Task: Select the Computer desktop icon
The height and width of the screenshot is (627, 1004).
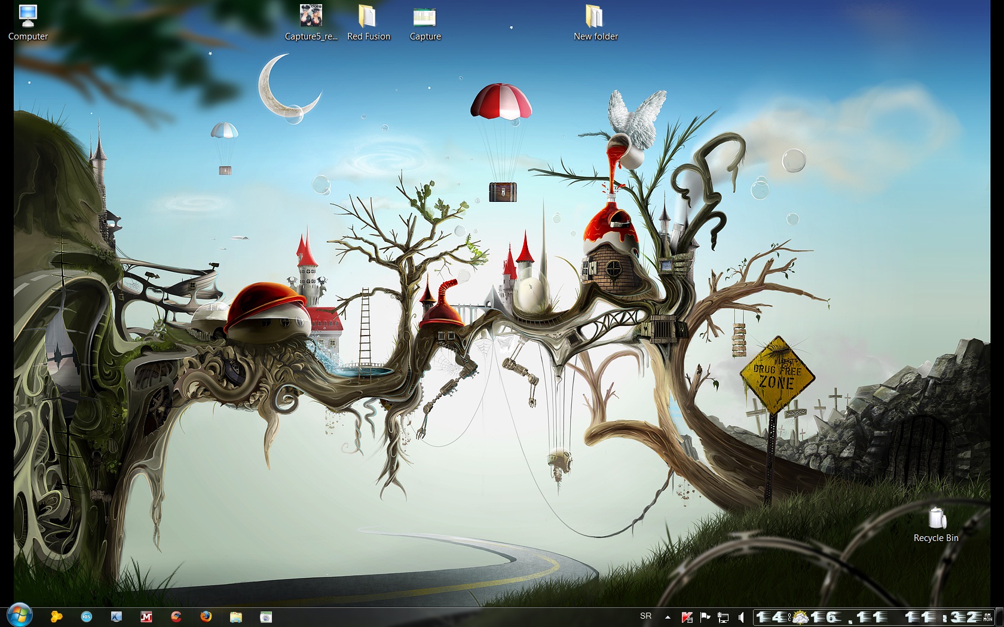Action: coord(28,23)
